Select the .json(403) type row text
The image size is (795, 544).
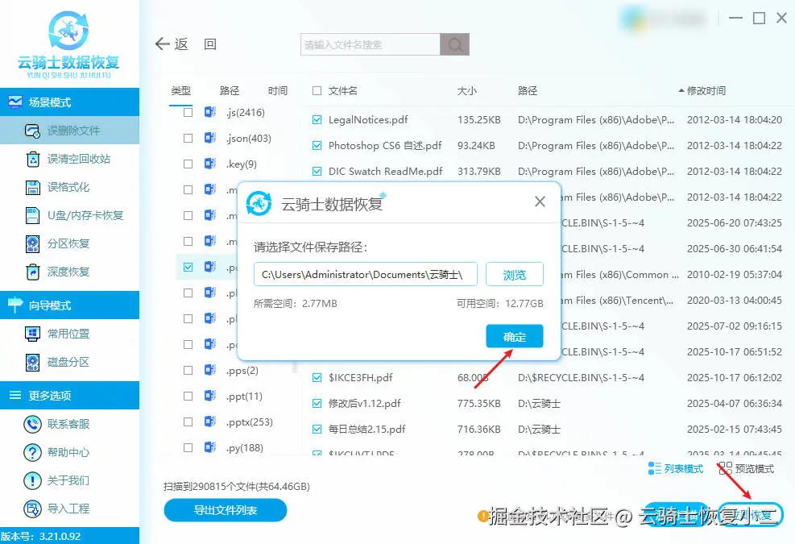[x=248, y=138]
